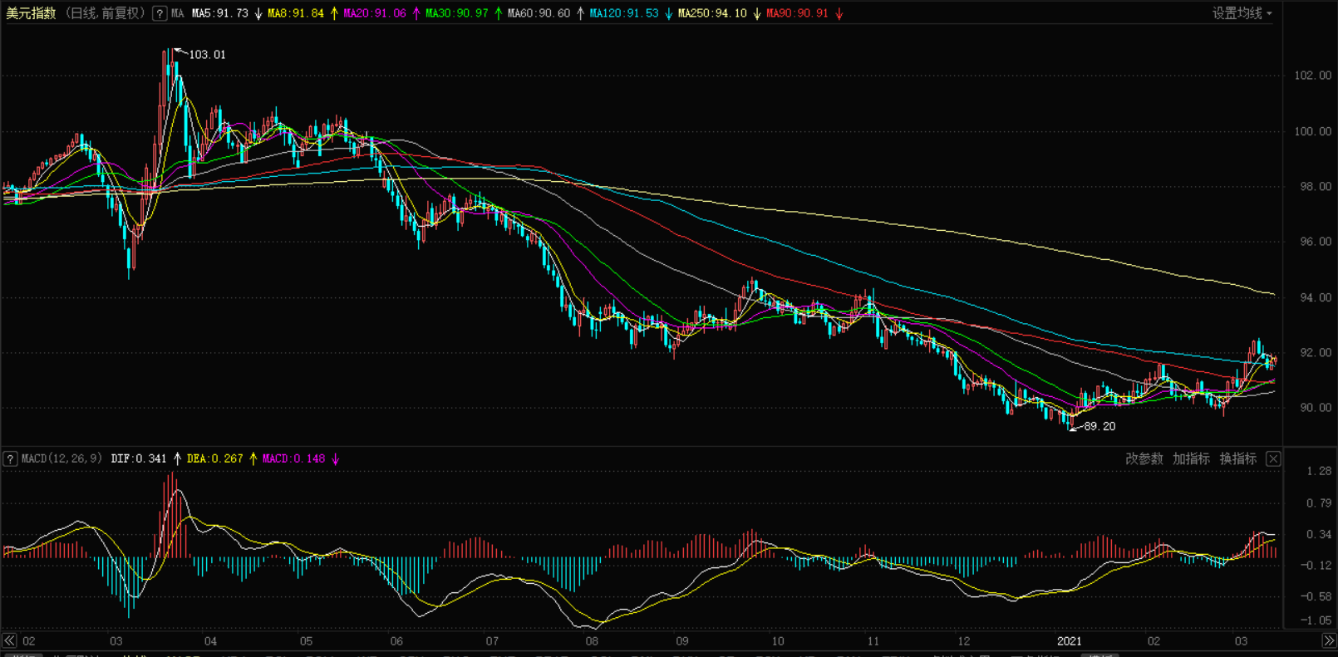1338x657 pixels.
Task: Click the DIF:0.341 value
Action: (139, 458)
